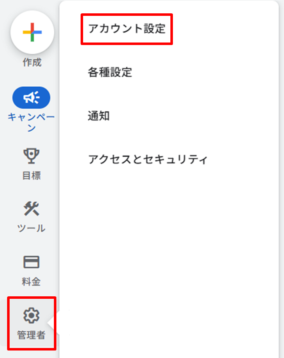
Task: Open the trophy goals icon
Action: point(31,156)
